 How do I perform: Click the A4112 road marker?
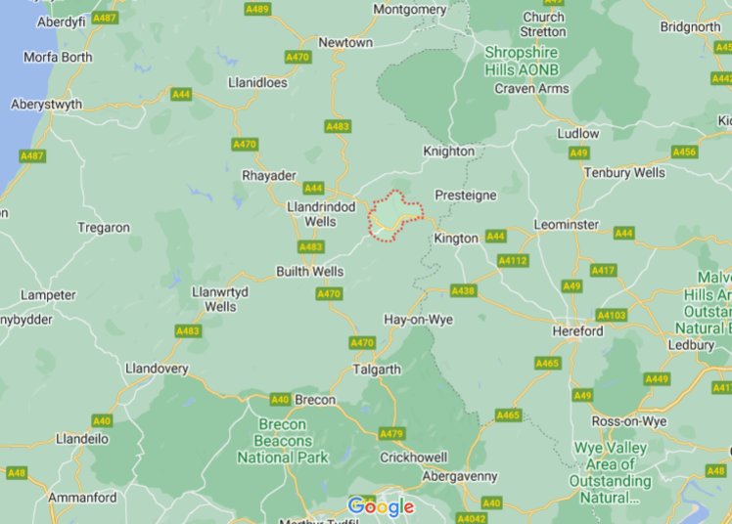tap(513, 261)
